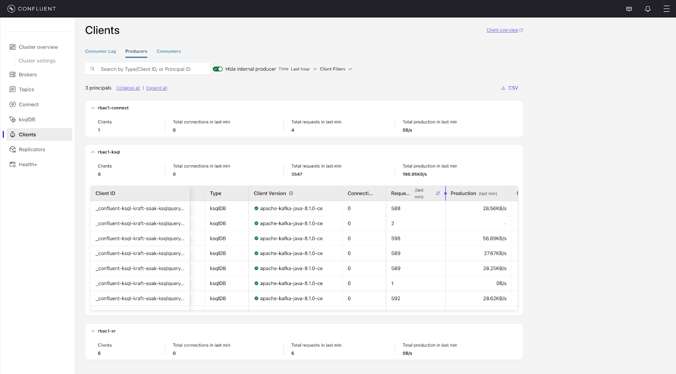
Task: Click the Brokers sidebar icon
Action: [x=13, y=75]
